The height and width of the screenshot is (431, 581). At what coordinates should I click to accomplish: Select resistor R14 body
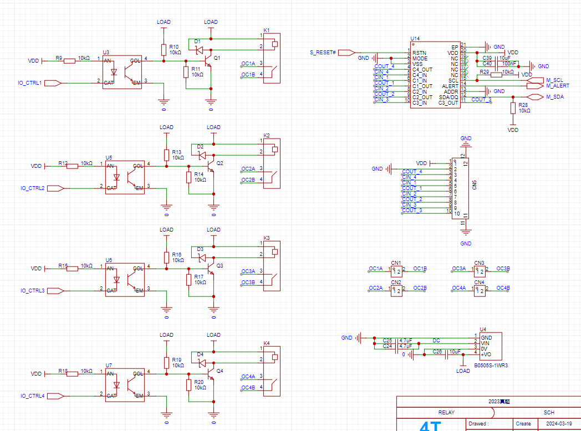tap(189, 177)
